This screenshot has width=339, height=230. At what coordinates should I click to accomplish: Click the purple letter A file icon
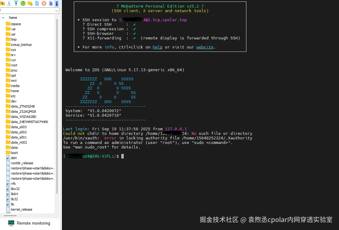[x=51, y=3]
